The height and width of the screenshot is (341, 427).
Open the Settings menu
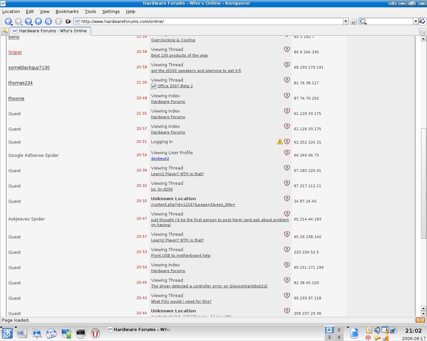point(111,11)
